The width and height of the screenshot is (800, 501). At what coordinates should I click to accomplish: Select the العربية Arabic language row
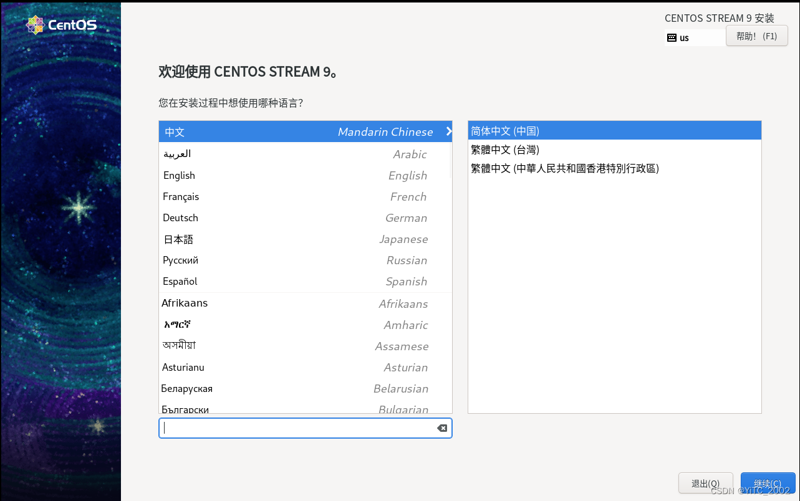coord(306,154)
